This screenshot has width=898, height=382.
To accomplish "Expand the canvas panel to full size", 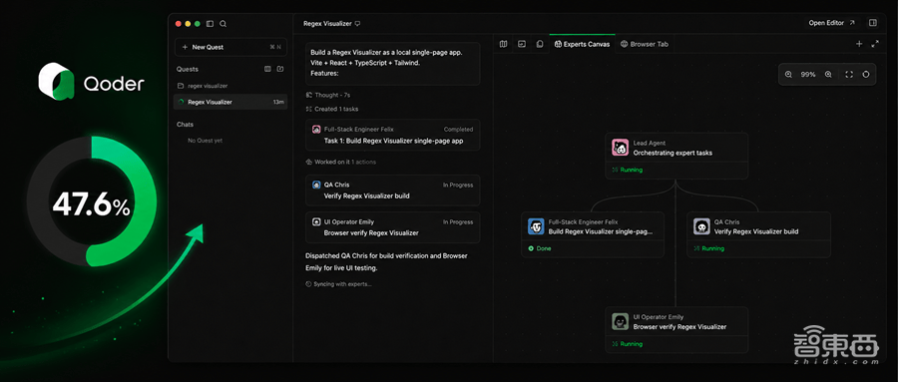I will click(x=875, y=44).
